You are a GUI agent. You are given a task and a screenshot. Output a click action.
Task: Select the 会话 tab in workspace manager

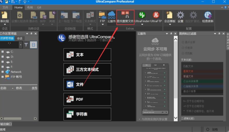pos(20,38)
